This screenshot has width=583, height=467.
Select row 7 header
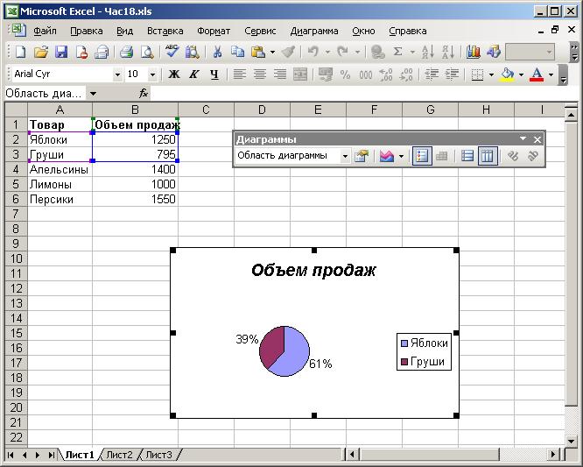tap(16, 214)
